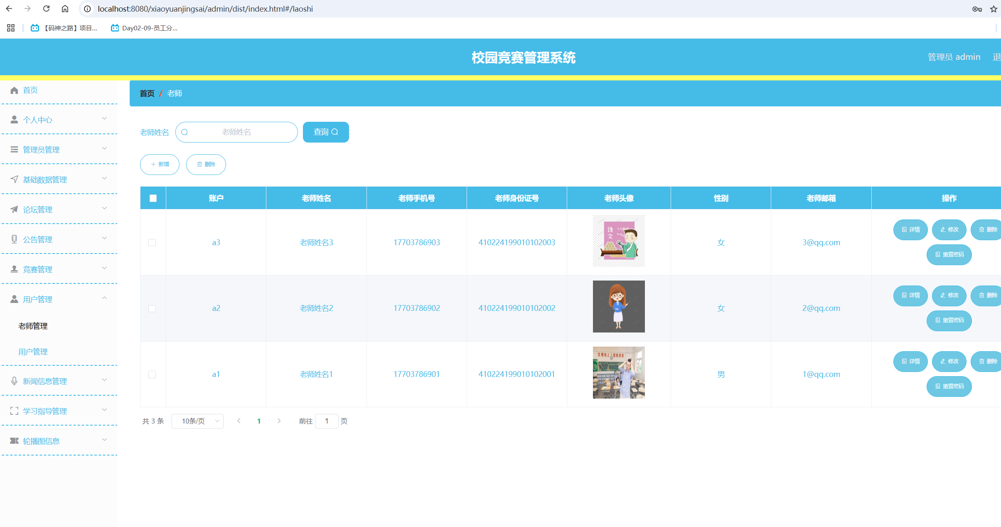Click the search icon inside 老师姓名 field

pos(184,132)
